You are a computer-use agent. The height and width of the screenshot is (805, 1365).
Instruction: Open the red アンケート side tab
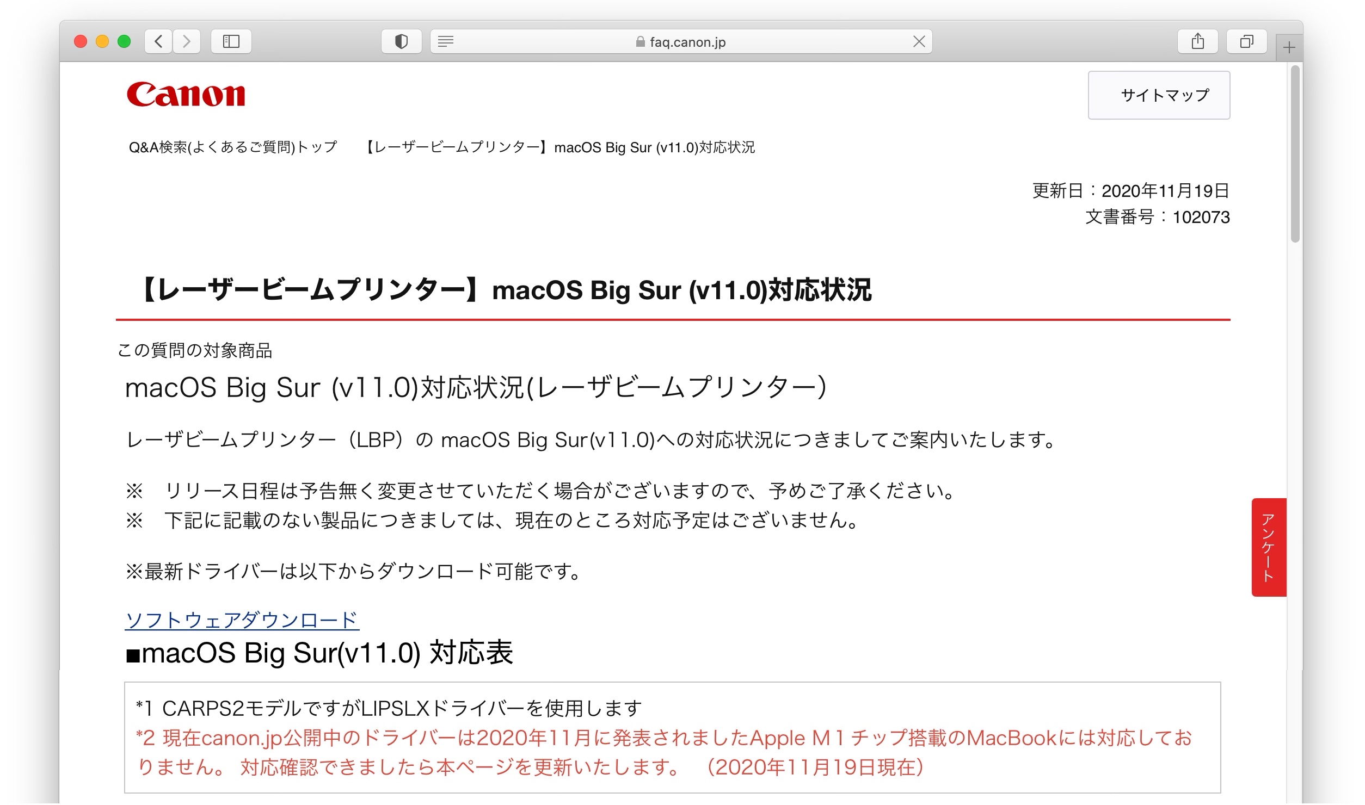[x=1269, y=547]
